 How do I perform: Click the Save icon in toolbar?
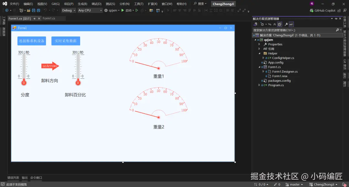[33, 10]
